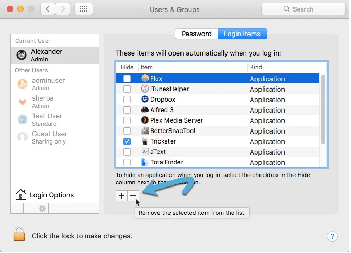Go back with the left chevron
This screenshot has height=253, width=351.
click(48, 9)
